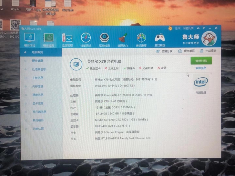Select the 硬件检测 hardware detection icon

tap(48, 40)
